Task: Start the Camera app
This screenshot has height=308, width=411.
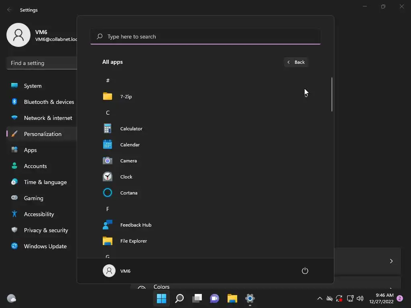Action: click(205, 161)
